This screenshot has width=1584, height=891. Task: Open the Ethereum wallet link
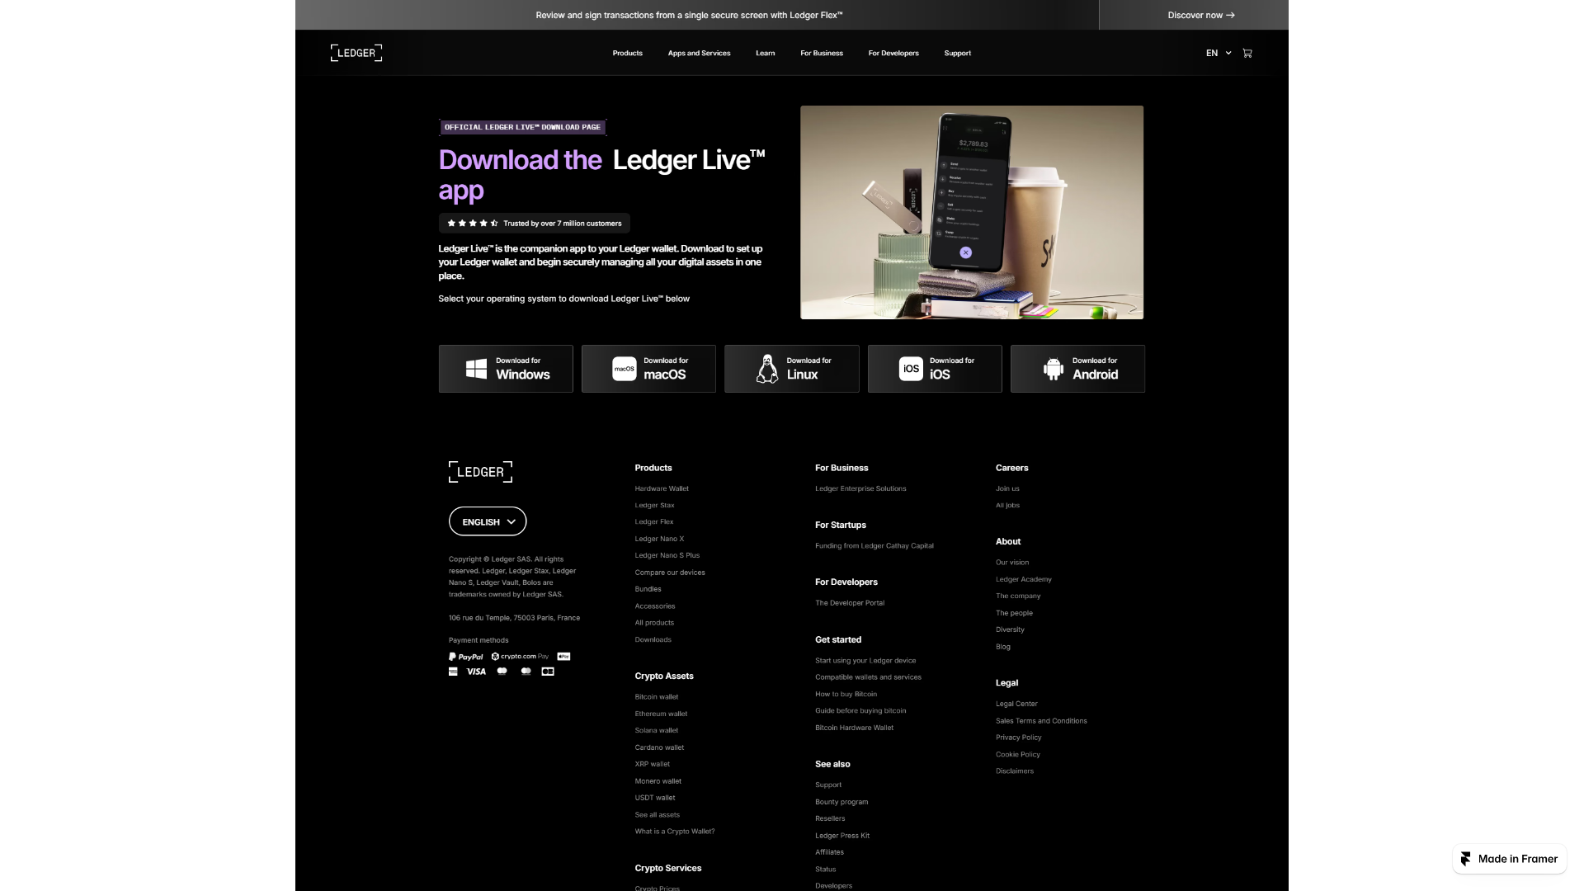coord(661,714)
